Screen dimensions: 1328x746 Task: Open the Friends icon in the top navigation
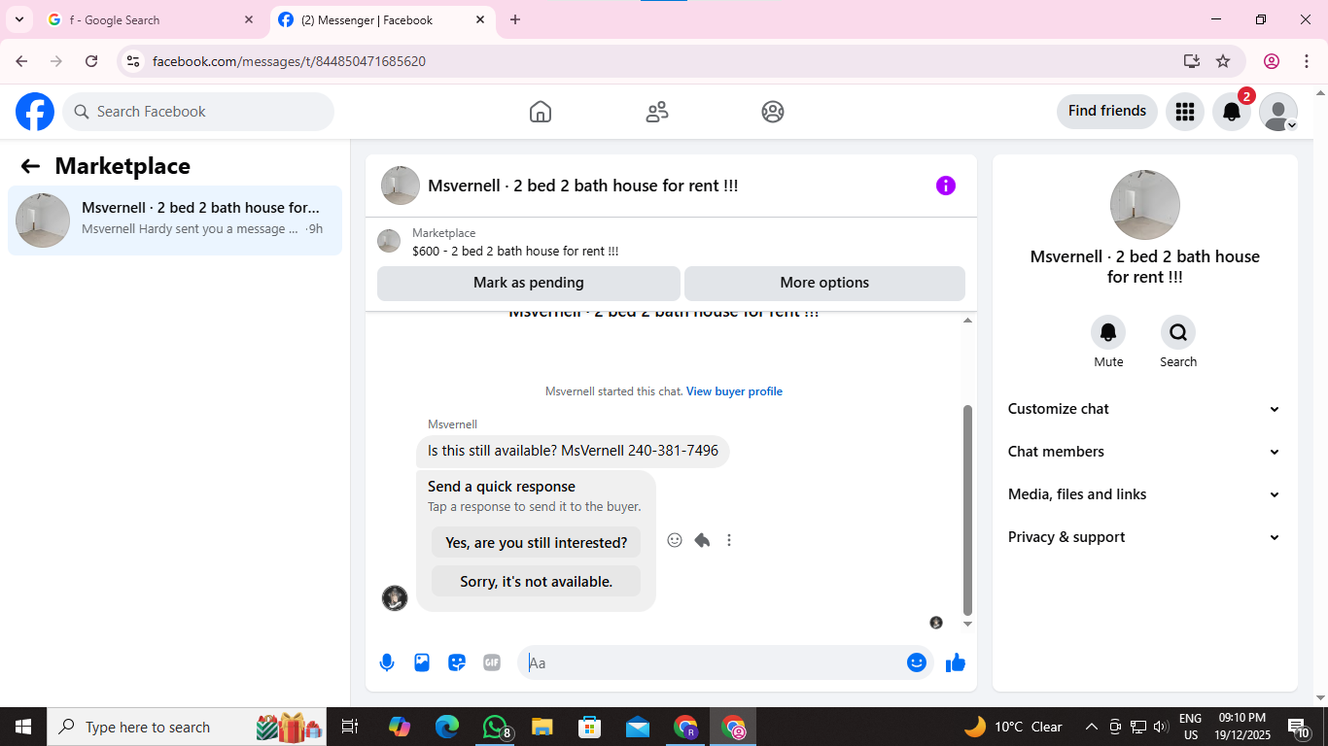pyautogui.click(x=657, y=112)
